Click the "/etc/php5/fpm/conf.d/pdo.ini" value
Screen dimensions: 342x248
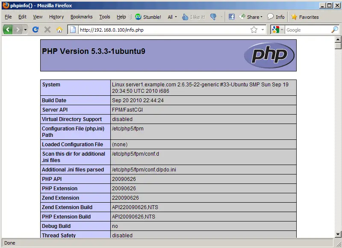(x=144, y=170)
